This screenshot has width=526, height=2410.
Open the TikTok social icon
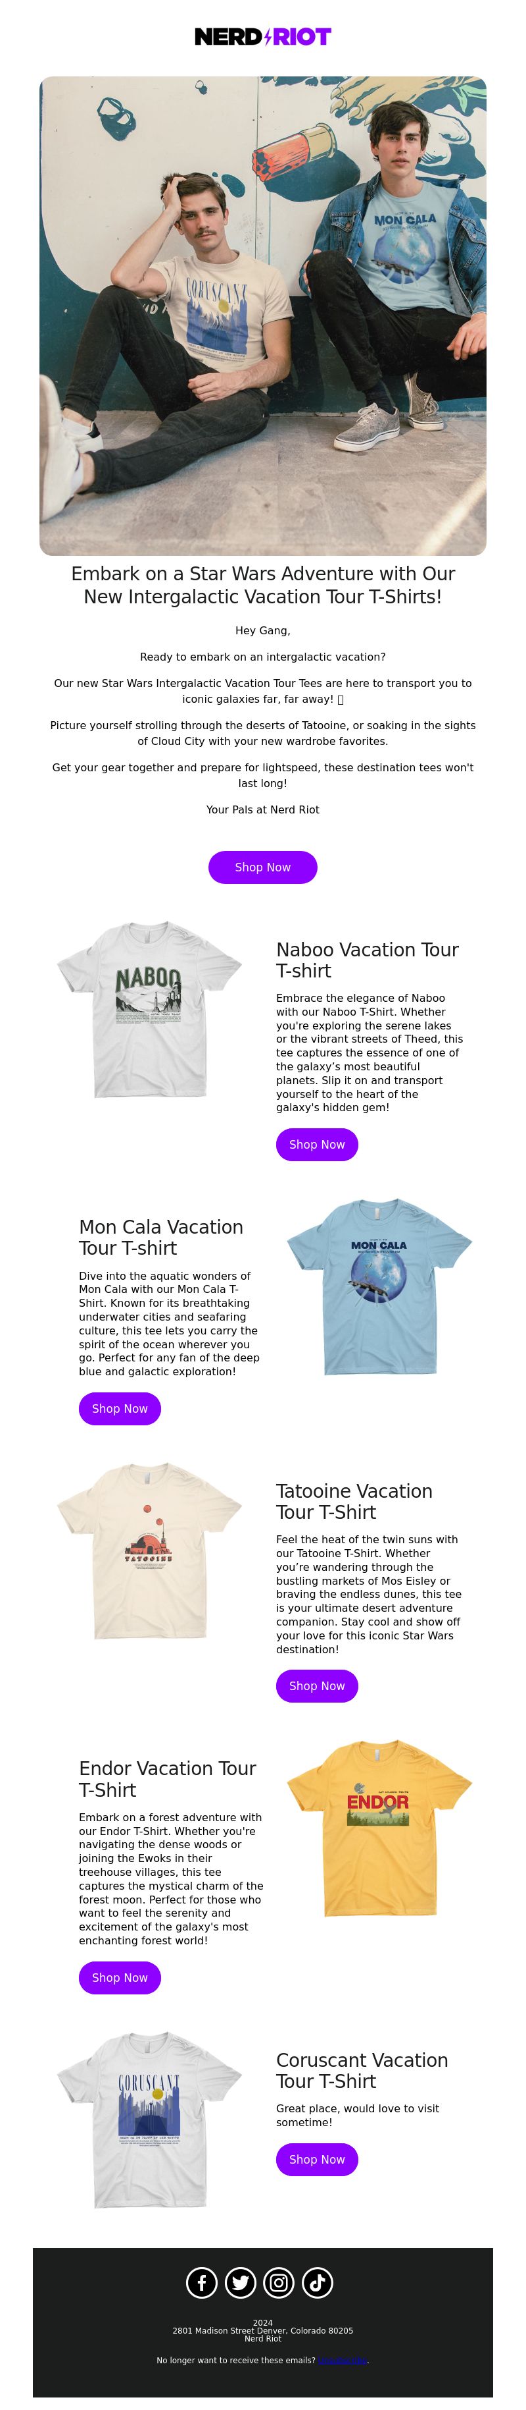[317, 2282]
